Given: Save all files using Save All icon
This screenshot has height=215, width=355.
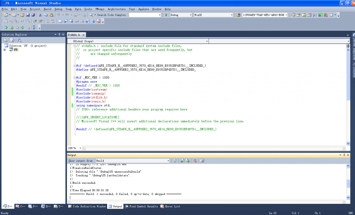Looking at the screenshot, I should pyautogui.click(x=34, y=15).
